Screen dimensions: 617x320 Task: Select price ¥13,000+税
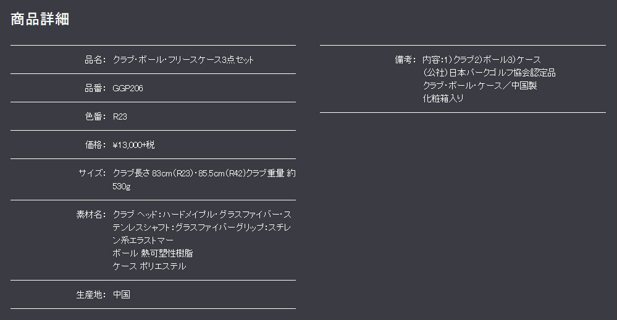[x=133, y=144]
